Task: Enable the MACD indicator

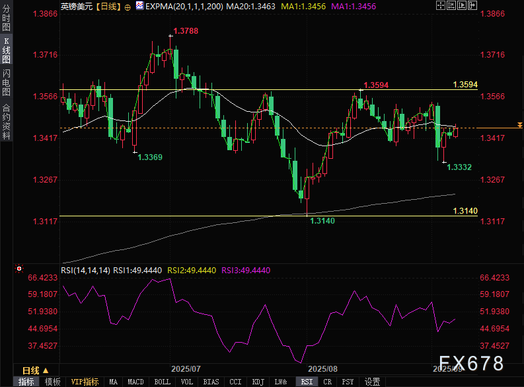Action: pyautogui.click(x=135, y=382)
